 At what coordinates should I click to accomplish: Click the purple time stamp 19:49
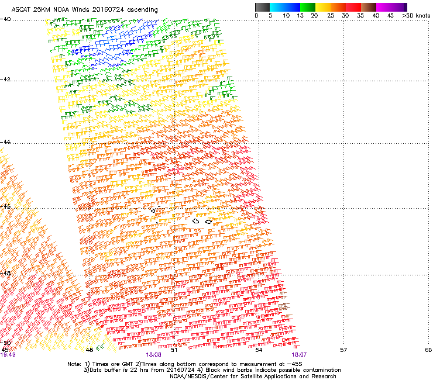point(8,355)
